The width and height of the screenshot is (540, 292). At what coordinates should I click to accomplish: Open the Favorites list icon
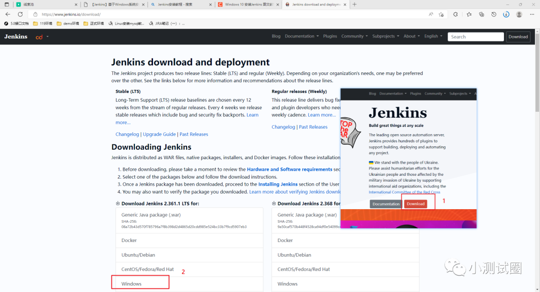469,14
